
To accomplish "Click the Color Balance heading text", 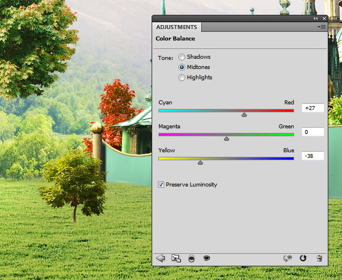I will click(x=176, y=39).
